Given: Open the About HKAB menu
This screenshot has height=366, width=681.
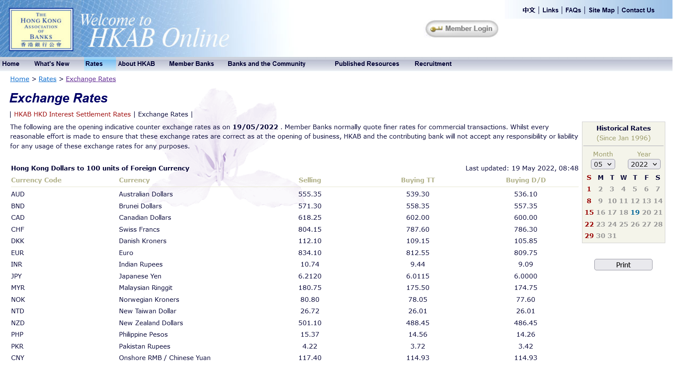Looking at the screenshot, I should pyautogui.click(x=136, y=64).
